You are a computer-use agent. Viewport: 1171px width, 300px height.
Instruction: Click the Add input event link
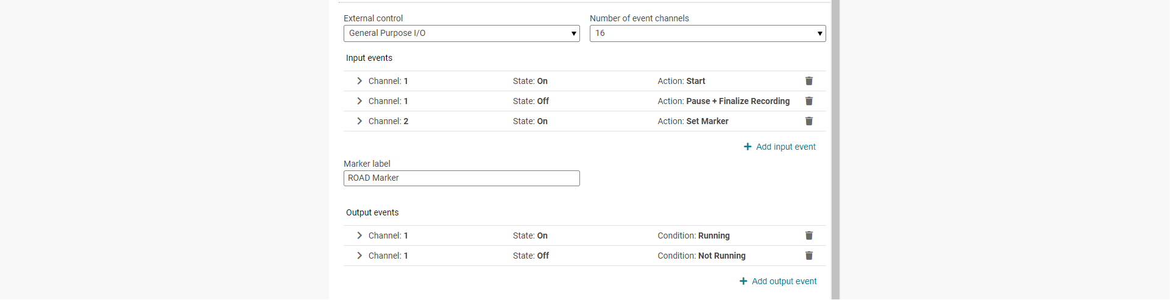785,147
